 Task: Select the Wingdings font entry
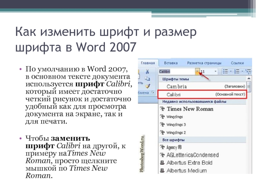[x=202, y=117]
